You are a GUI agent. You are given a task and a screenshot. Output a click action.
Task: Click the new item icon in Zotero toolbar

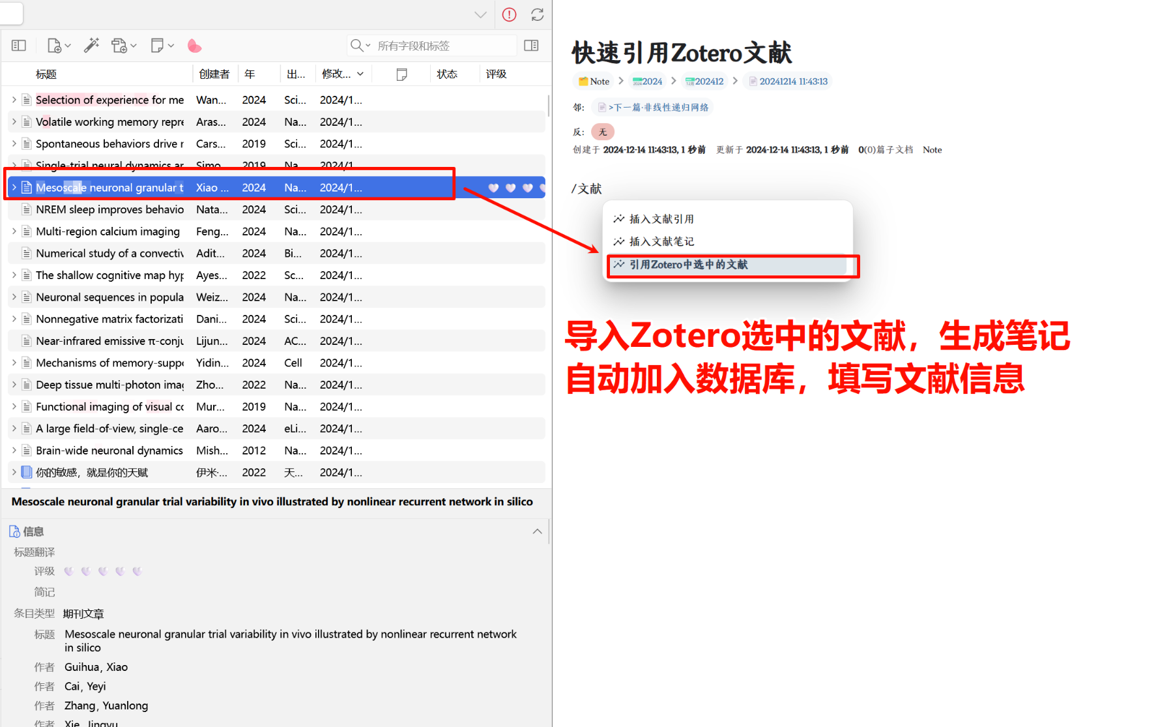54,46
